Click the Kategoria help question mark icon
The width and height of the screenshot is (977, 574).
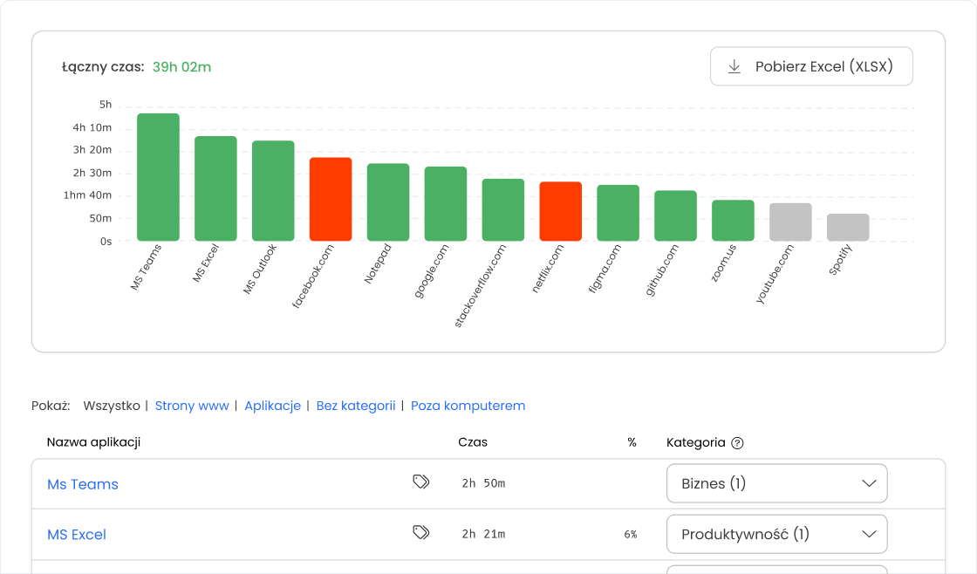point(737,443)
